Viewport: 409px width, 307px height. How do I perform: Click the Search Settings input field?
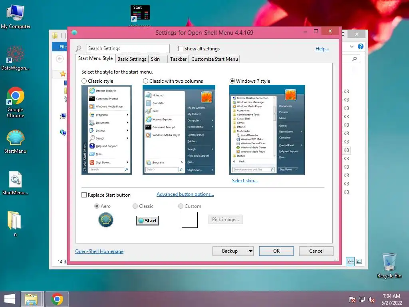point(127,48)
